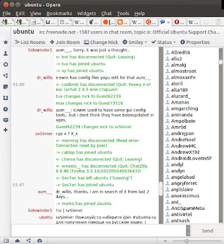Click Change Nick in chat toolbar
Screen dimensions: 224x244
click(x=101, y=42)
